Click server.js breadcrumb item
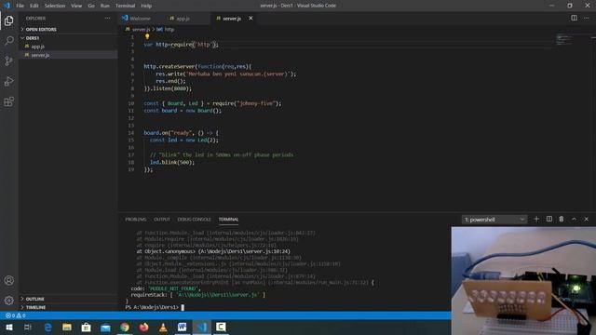 (141, 29)
